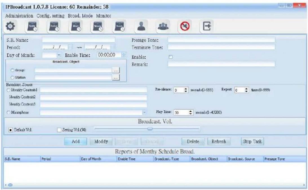The image size is (308, 190).
Task: Open the Today schedule calendar icon
Action: [x=54, y=26]
